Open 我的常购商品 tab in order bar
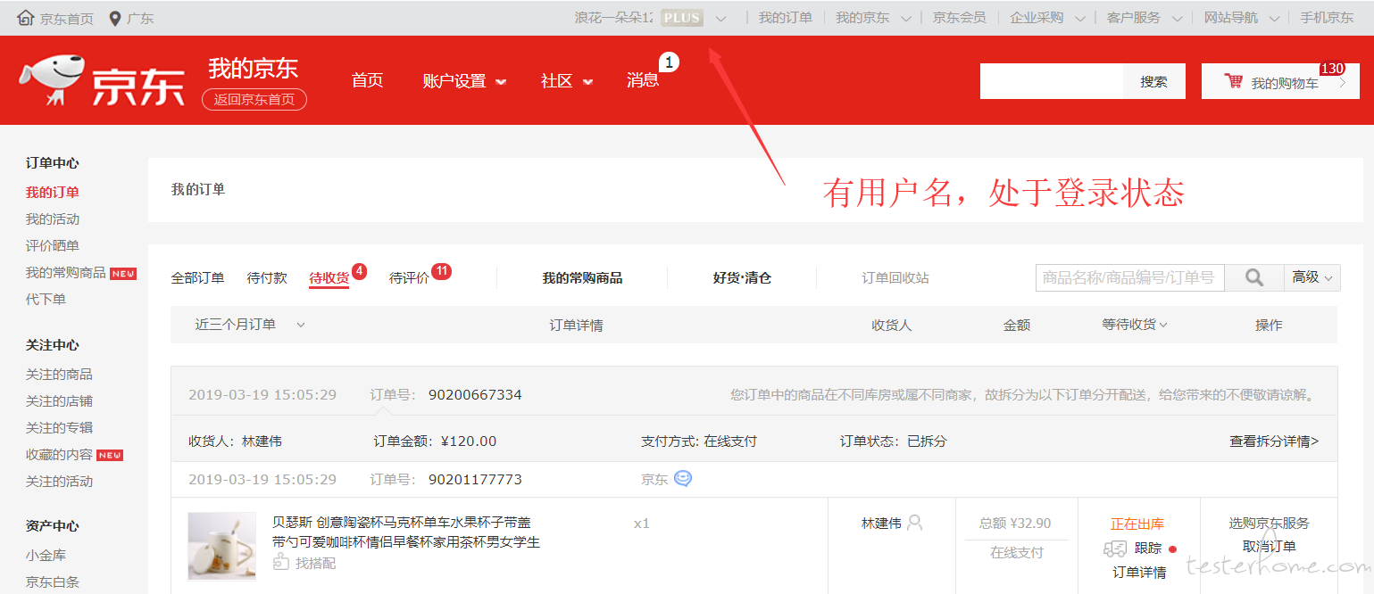This screenshot has height=594, width=1374. pos(582,278)
